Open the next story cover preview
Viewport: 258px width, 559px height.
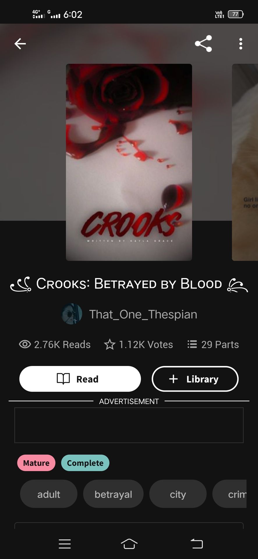pyautogui.click(x=245, y=162)
